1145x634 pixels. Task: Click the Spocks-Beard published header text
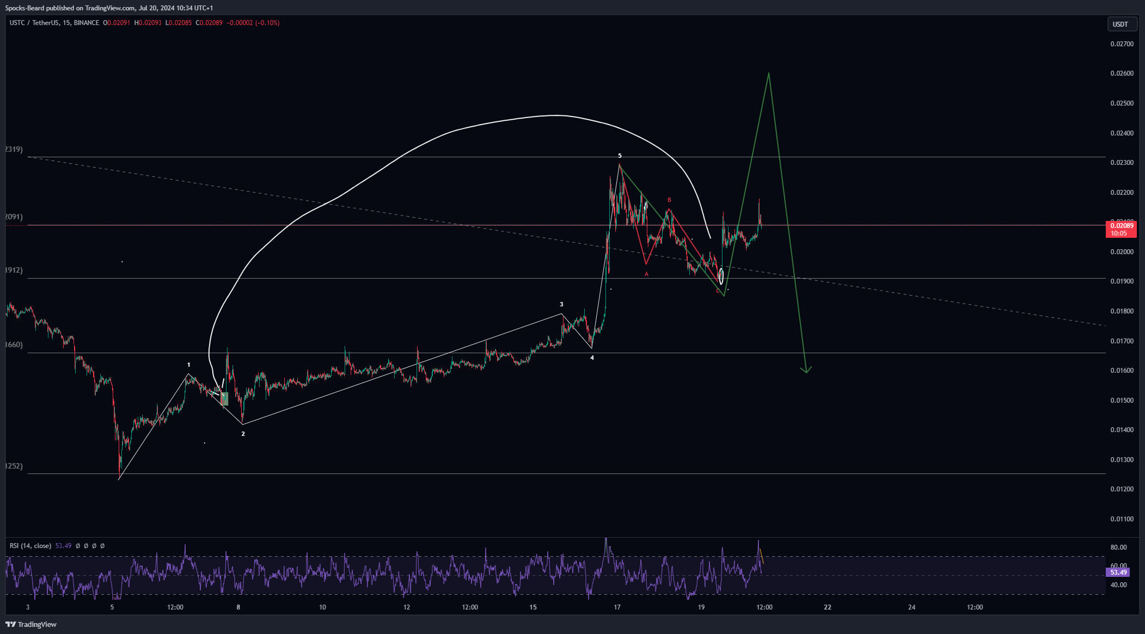point(109,8)
